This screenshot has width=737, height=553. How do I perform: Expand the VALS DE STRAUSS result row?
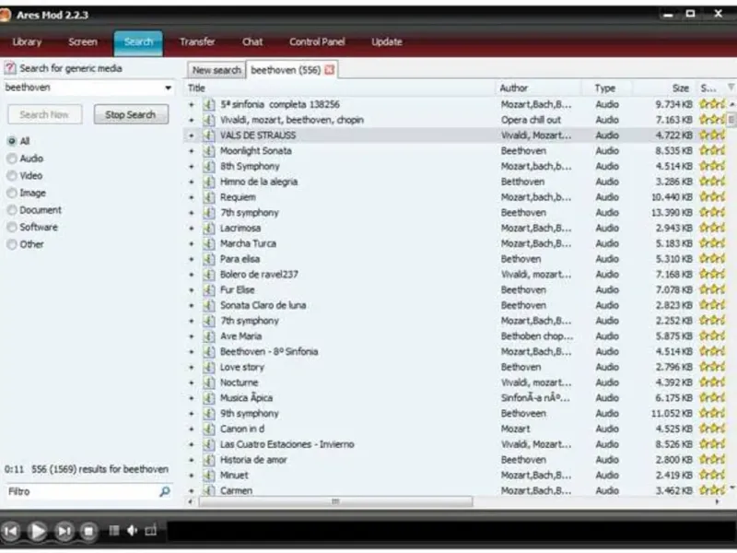(x=192, y=135)
